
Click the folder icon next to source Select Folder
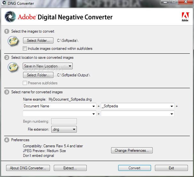pos(13,41)
